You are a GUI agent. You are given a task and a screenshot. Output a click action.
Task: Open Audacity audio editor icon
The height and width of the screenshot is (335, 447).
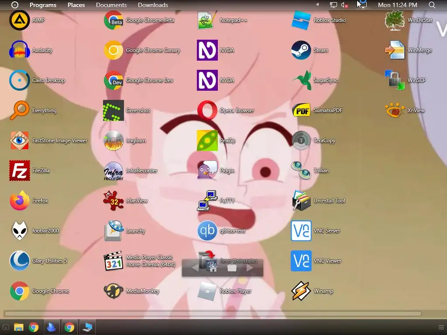19,50
